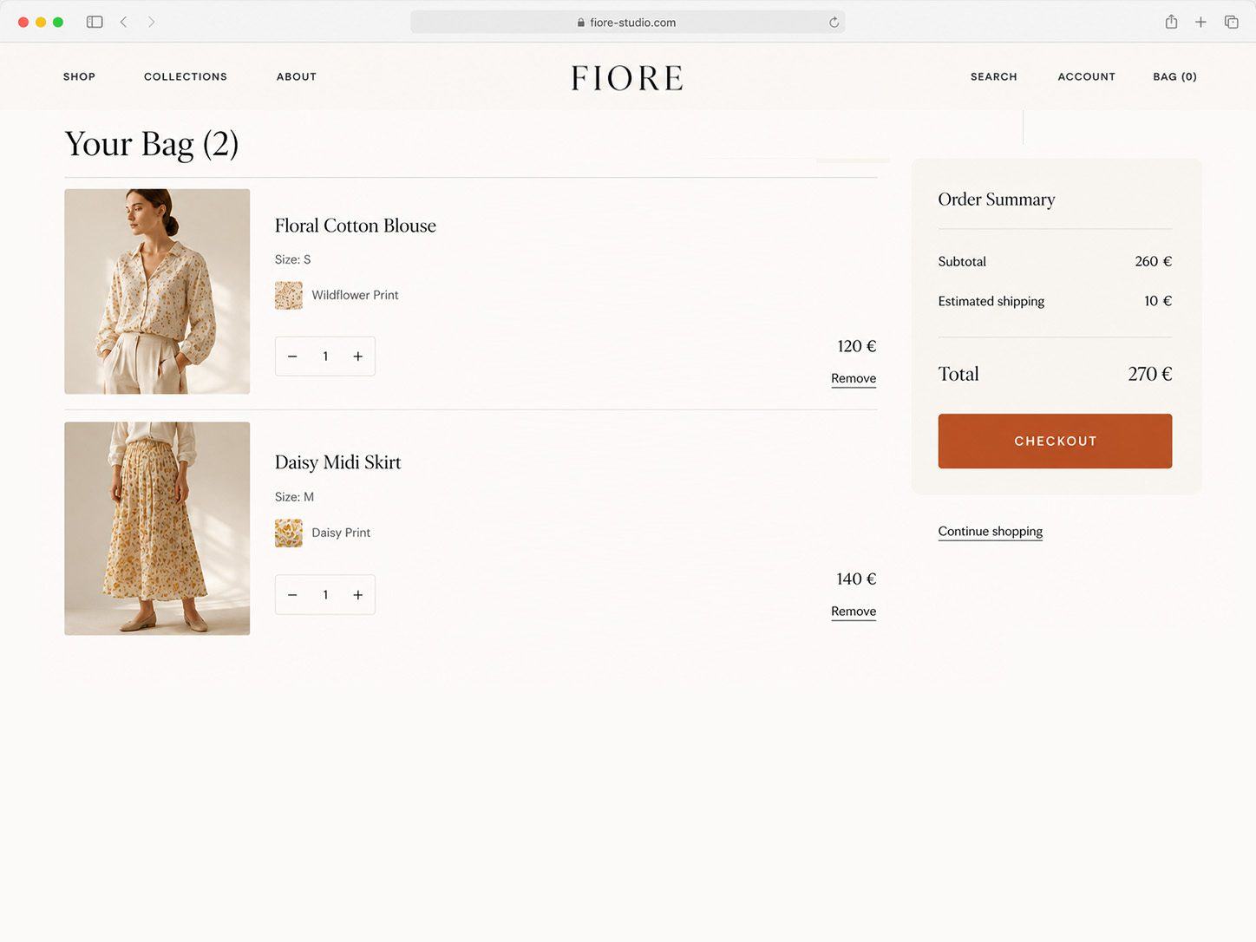Click the Your Bag (2) heading
This screenshot has width=1256, height=942.
coord(152,144)
